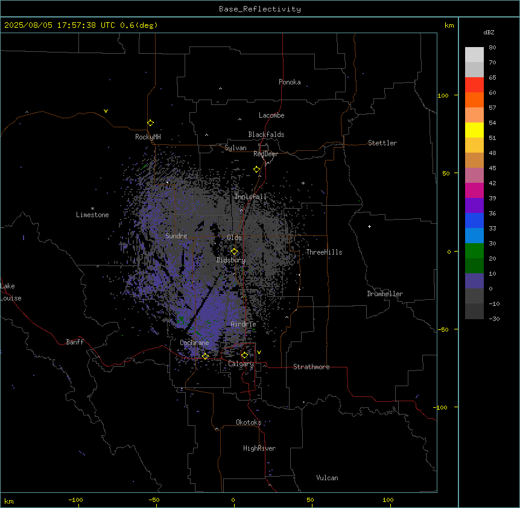Click the Okotoks label
The width and height of the screenshot is (520, 508).
(x=249, y=422)
